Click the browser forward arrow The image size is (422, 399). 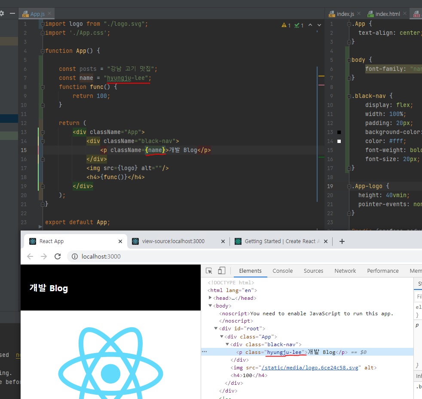(x=43, y=256)
